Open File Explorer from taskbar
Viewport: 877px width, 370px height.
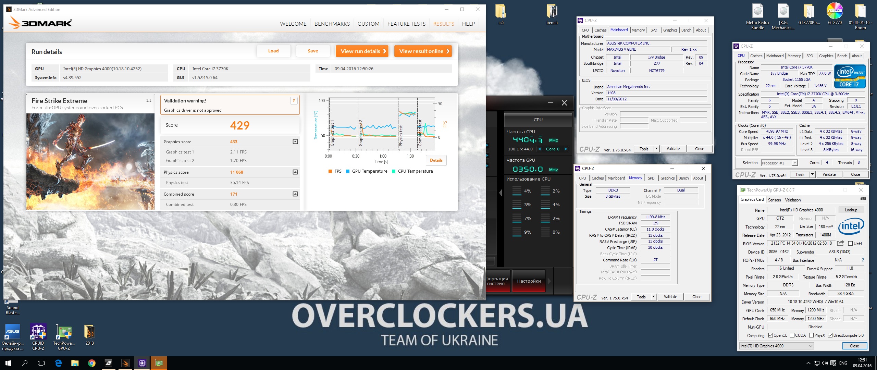[x=75, y=363]
